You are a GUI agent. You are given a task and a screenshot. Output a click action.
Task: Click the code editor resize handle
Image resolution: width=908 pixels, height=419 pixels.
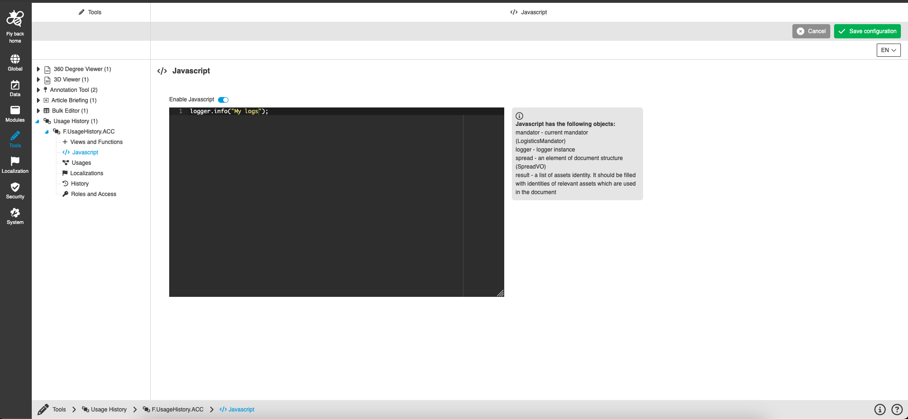point(500,293)
